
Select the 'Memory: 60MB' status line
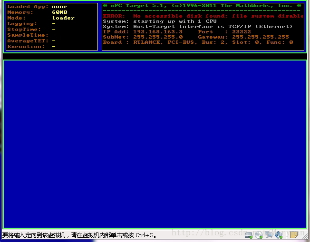point(38,12)
